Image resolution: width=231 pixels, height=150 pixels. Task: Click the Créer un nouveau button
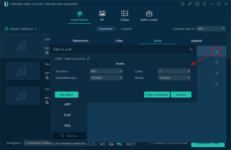[x=157, y=95]
